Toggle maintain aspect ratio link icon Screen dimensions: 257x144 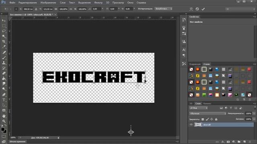(71, 9)
